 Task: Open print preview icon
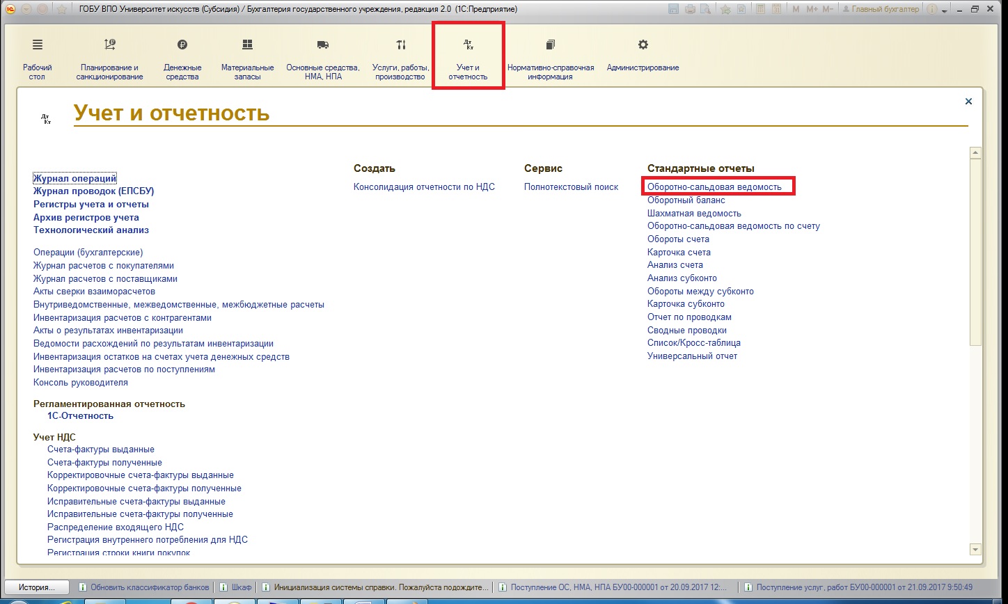coord(706,9)
